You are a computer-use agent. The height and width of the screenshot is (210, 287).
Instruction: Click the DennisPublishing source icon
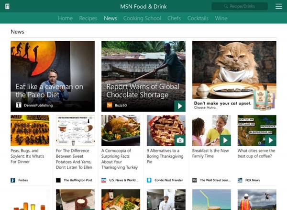pos(19,105)
